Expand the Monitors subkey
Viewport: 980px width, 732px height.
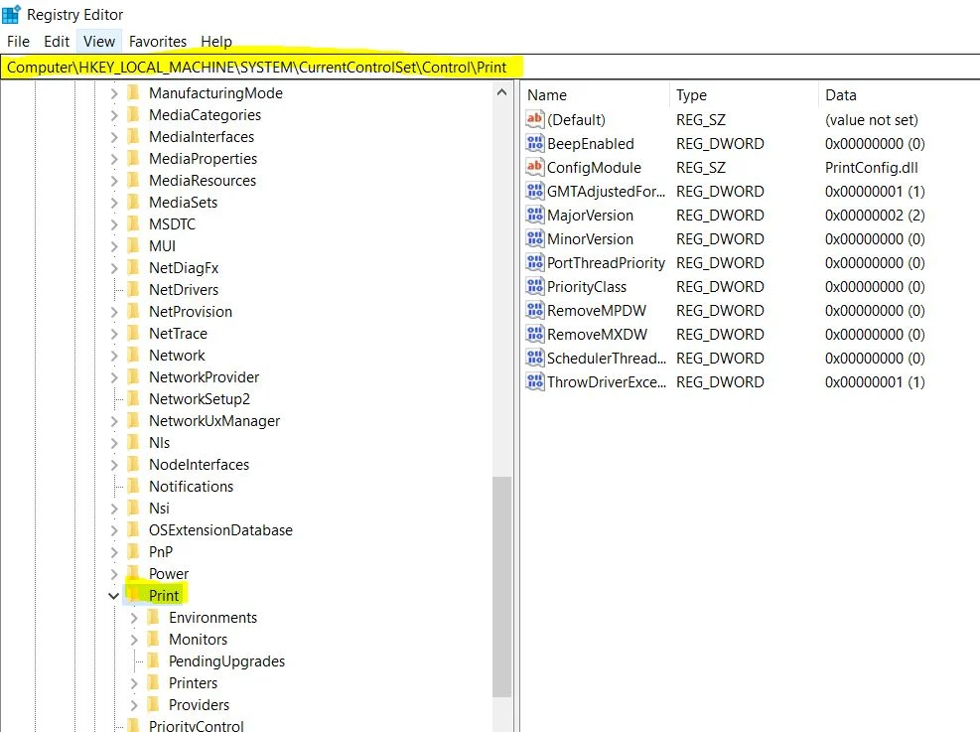tap(134, 640)
